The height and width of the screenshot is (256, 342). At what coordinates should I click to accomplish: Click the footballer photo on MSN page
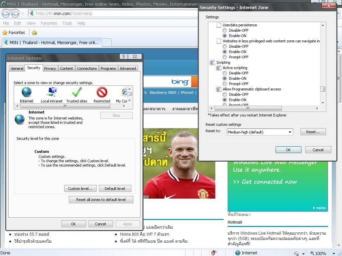pos(179,163)
